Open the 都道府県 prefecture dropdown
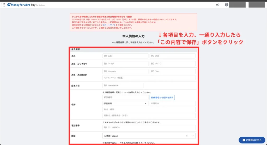 pos(125,104)
